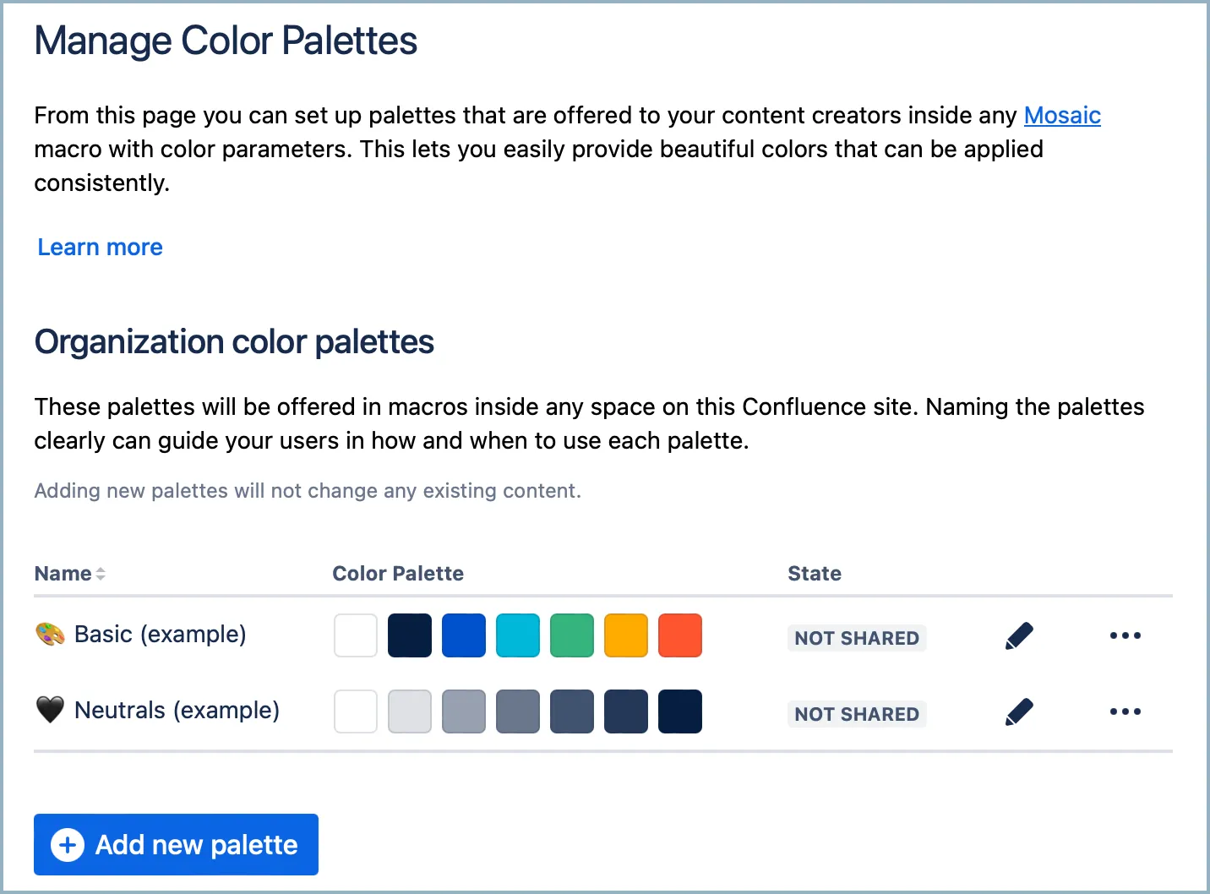The height and width of the screenshot is (894, 1210).
Task: Click the Color Palette column header
Action: 398,574
